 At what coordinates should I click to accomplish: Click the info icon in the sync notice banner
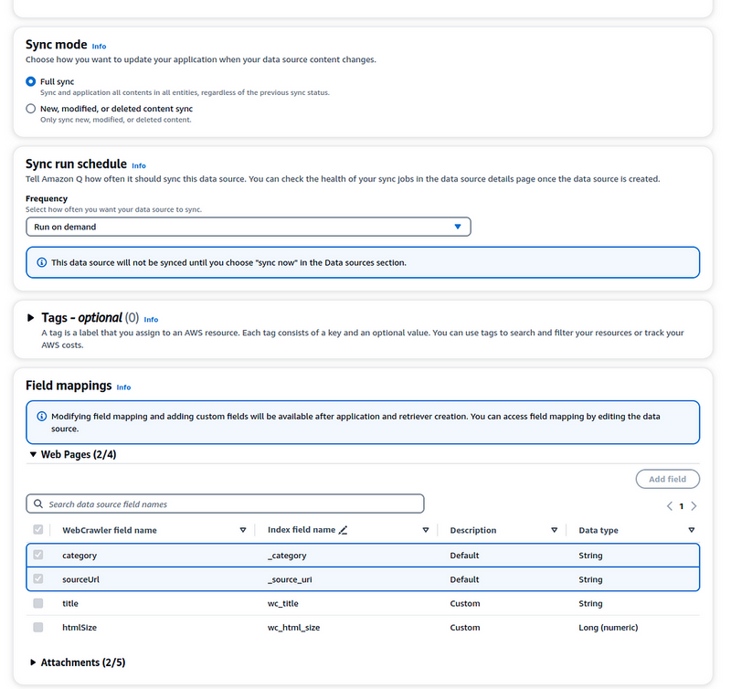41,262
